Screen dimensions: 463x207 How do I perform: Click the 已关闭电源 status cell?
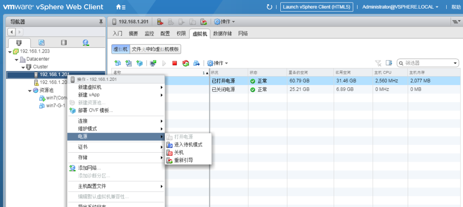229,89
